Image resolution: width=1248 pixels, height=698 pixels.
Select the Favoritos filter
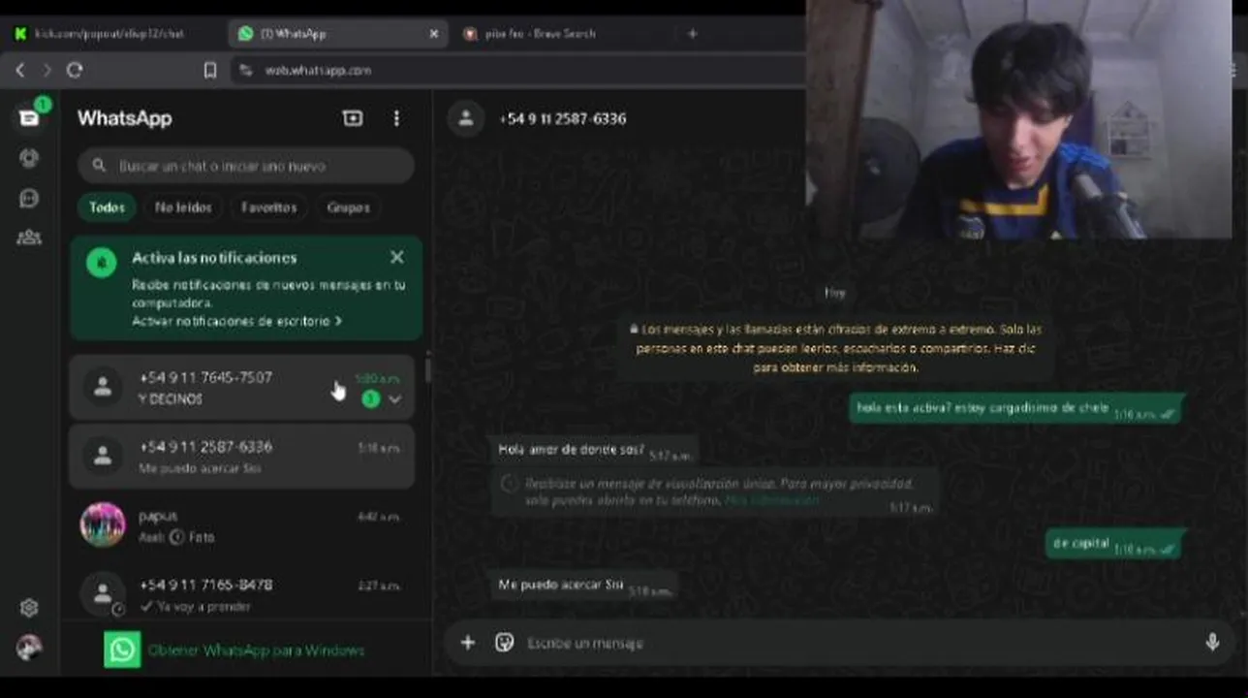(268, 207)
